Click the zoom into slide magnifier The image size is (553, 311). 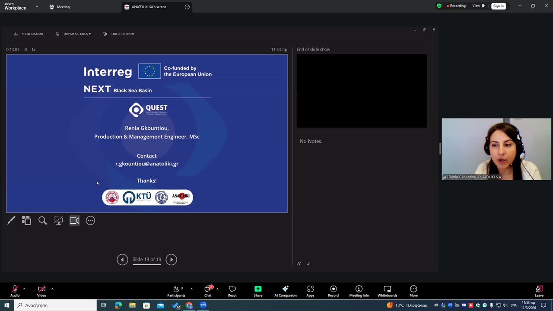click(42, 221)
